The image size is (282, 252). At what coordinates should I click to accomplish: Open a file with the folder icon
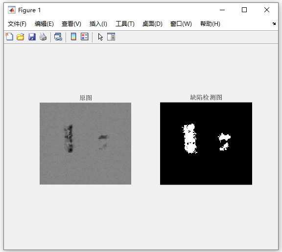pyautogui.click(x=21, y=37)
